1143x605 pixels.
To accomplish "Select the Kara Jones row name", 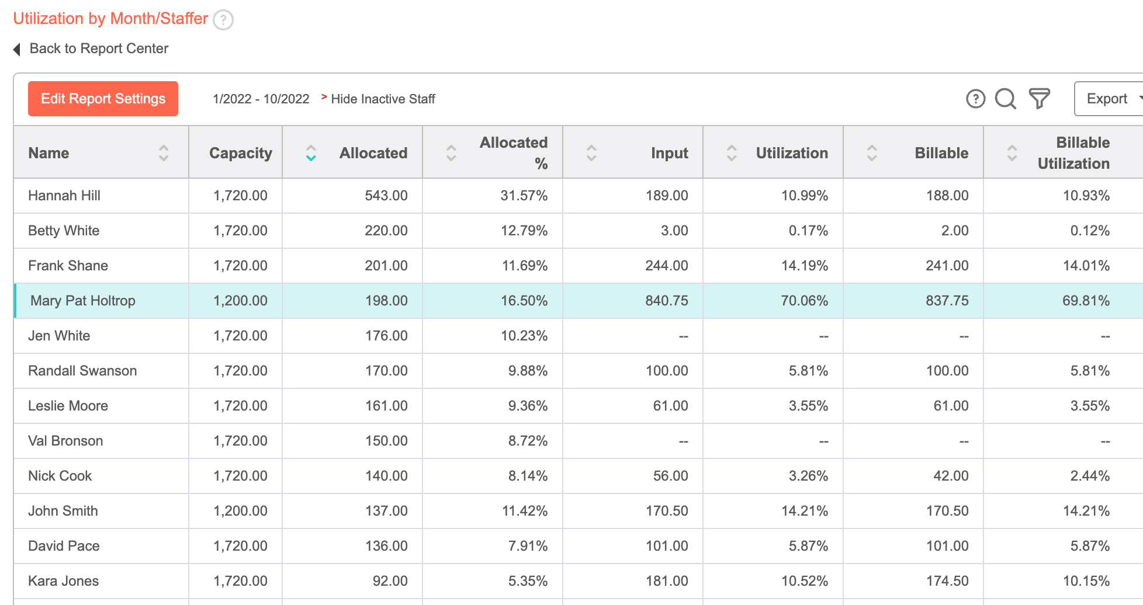I will click(63, 581).
